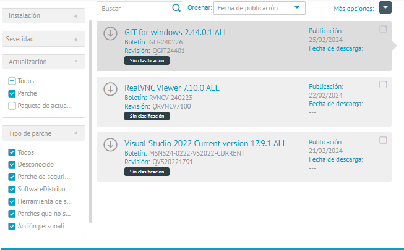404x250 pixels.
Task: Click publication date 22/02/2024
Action: pos(325,95)
